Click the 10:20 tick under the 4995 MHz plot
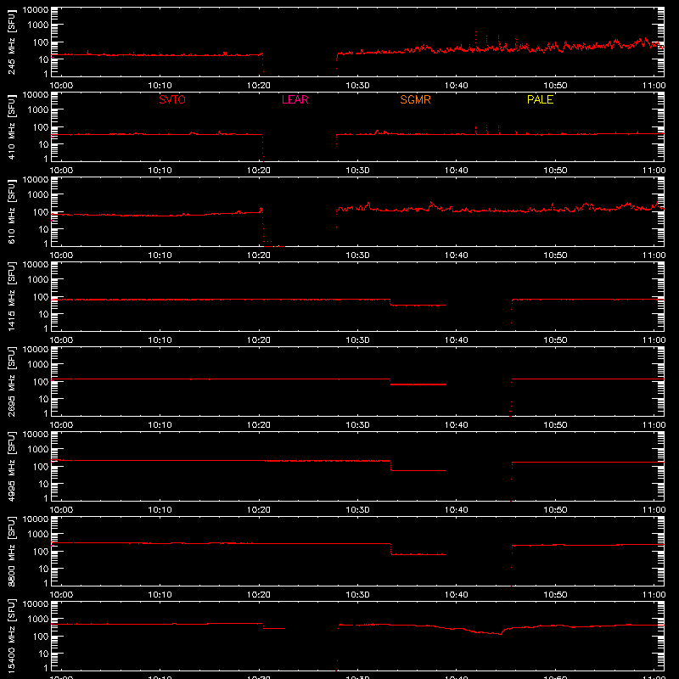The image size is (679, 679). [x=259, y=510]
